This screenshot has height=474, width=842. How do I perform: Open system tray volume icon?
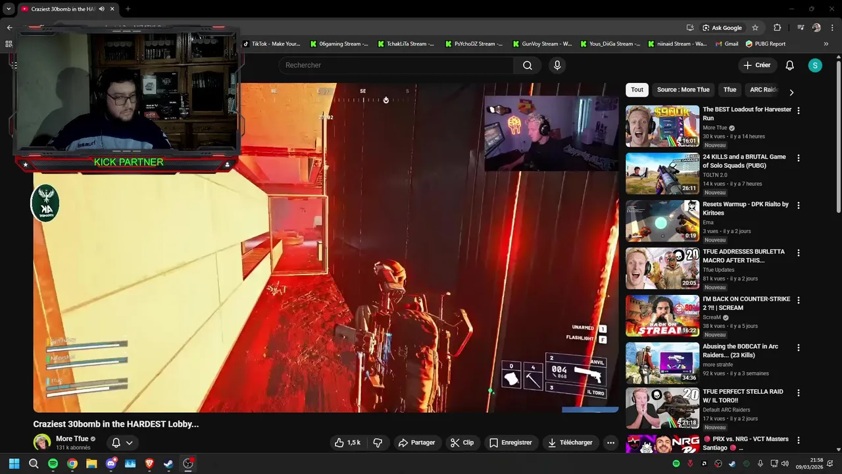[x=785, y=463]
